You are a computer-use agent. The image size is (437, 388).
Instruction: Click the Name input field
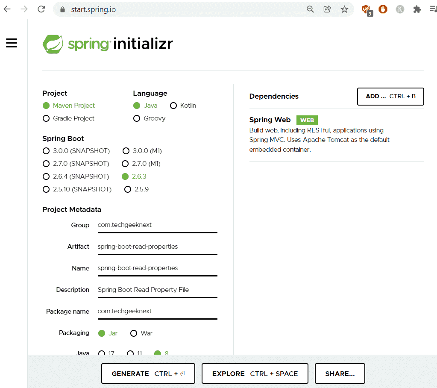point(158,268)
